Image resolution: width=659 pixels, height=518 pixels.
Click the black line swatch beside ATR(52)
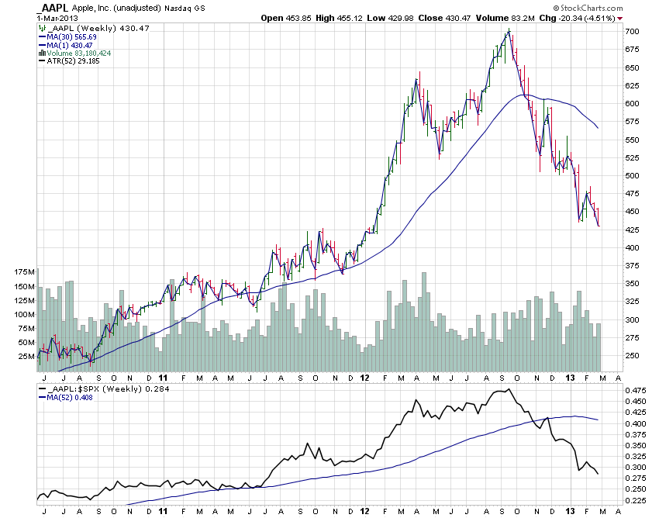[42, 61]
